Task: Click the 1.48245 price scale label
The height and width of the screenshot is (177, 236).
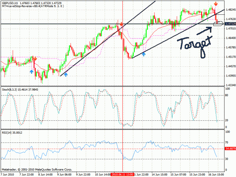Action: (x=230, y=10)
